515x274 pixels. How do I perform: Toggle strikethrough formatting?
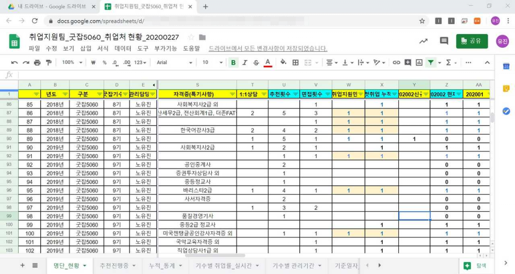256,63
